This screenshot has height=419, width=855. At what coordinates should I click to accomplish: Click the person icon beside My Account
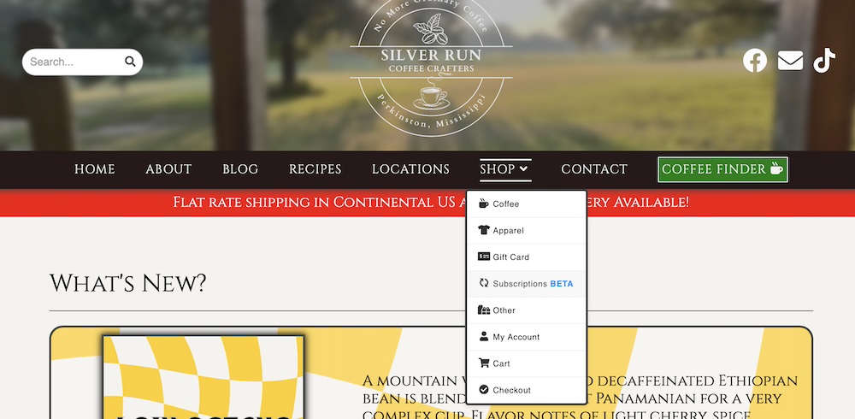click(483, 336)
